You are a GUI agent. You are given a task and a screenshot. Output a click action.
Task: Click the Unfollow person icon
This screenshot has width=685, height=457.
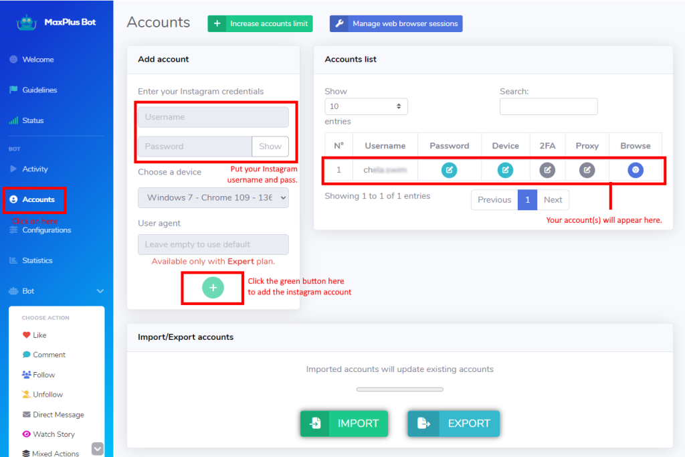[x=26, y=394]
